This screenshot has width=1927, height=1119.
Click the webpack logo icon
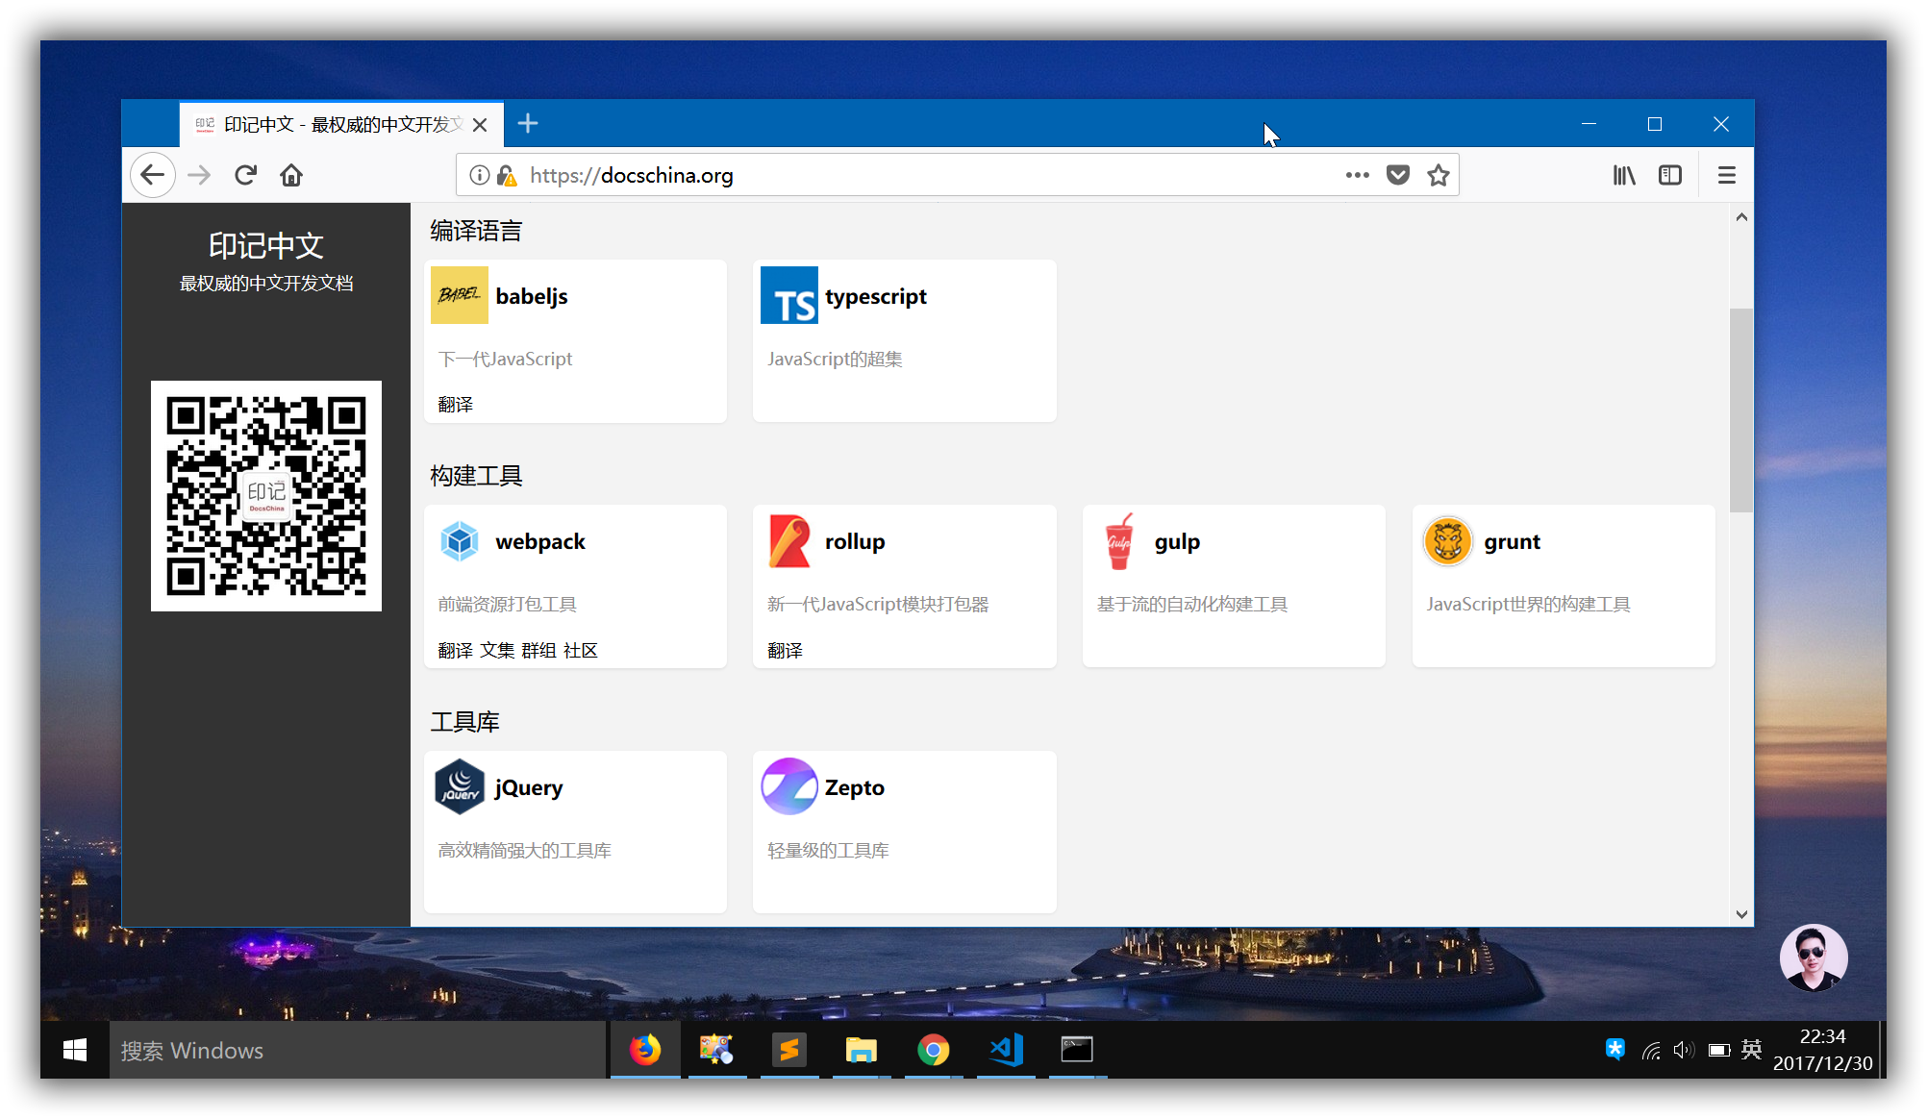[460, 541]
